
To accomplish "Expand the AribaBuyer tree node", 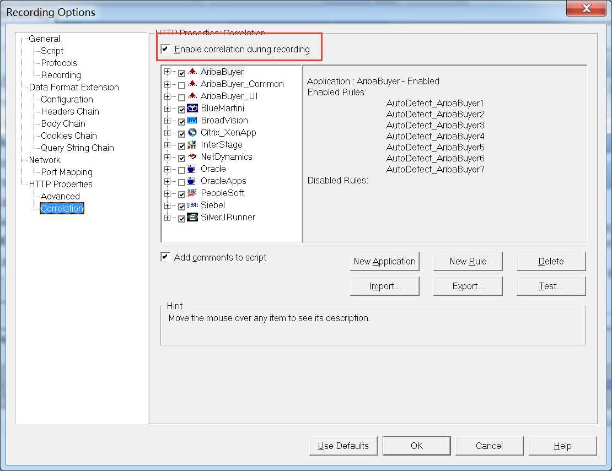I will click(168, 72).
